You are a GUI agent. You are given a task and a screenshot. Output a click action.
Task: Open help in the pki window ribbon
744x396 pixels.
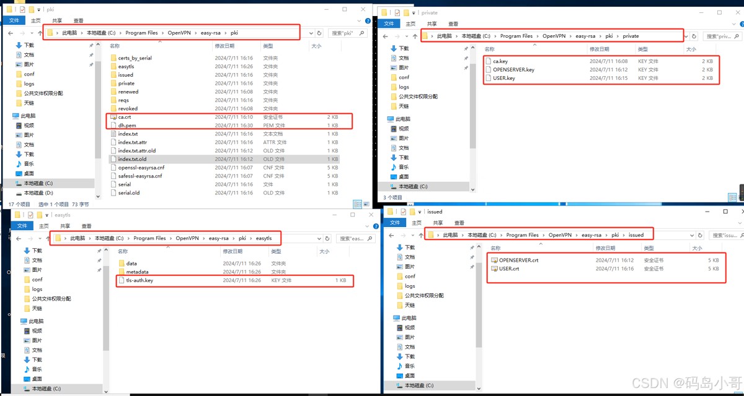pyautogui.click(x=370, y=20)
